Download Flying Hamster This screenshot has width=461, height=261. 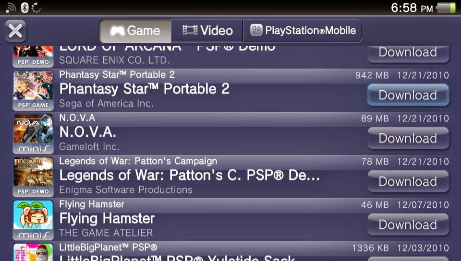pyautogui.click(x=408, y=225)
